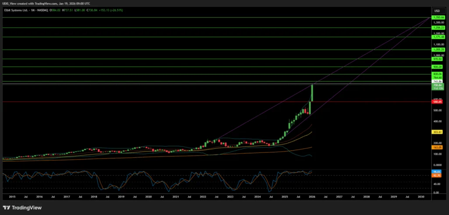Select the 900.28 green price label
Viewport: 449px width, 215px height.
(x=437, y=67)
